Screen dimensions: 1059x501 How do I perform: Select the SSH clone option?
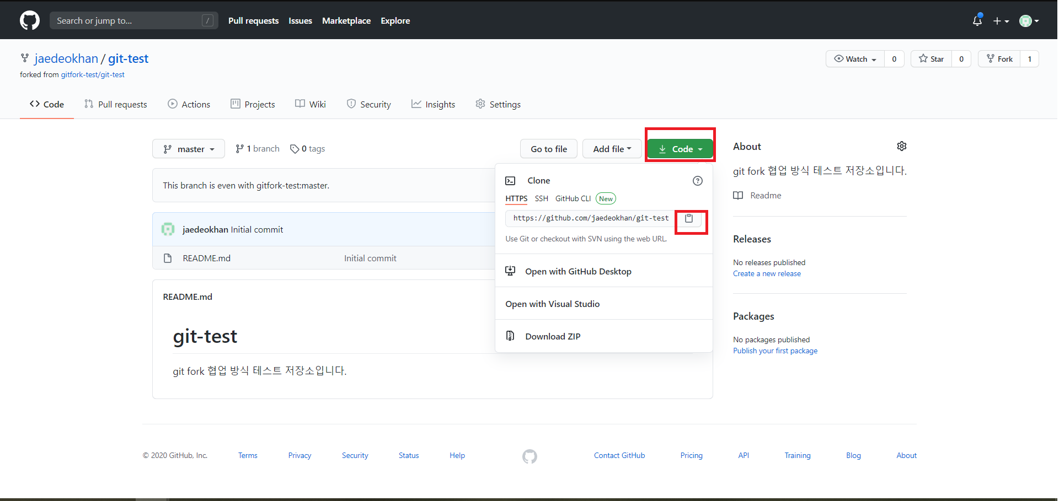542,198
